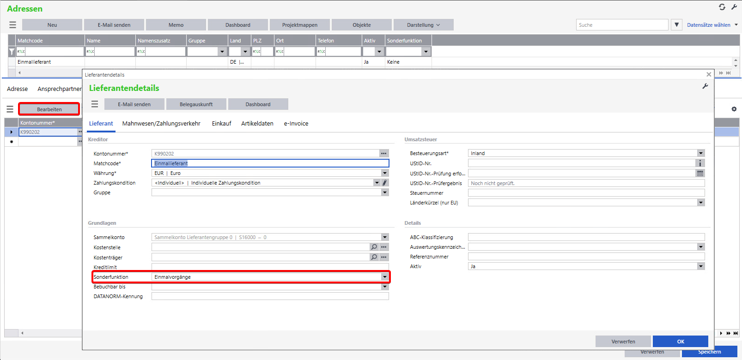742x360 pixels.
Task: Click the wrench icon in Lieferantendetails dialog
Action: click(x=705, y=86)
